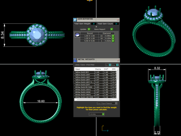Click the SPG column header

click(114, 69)
